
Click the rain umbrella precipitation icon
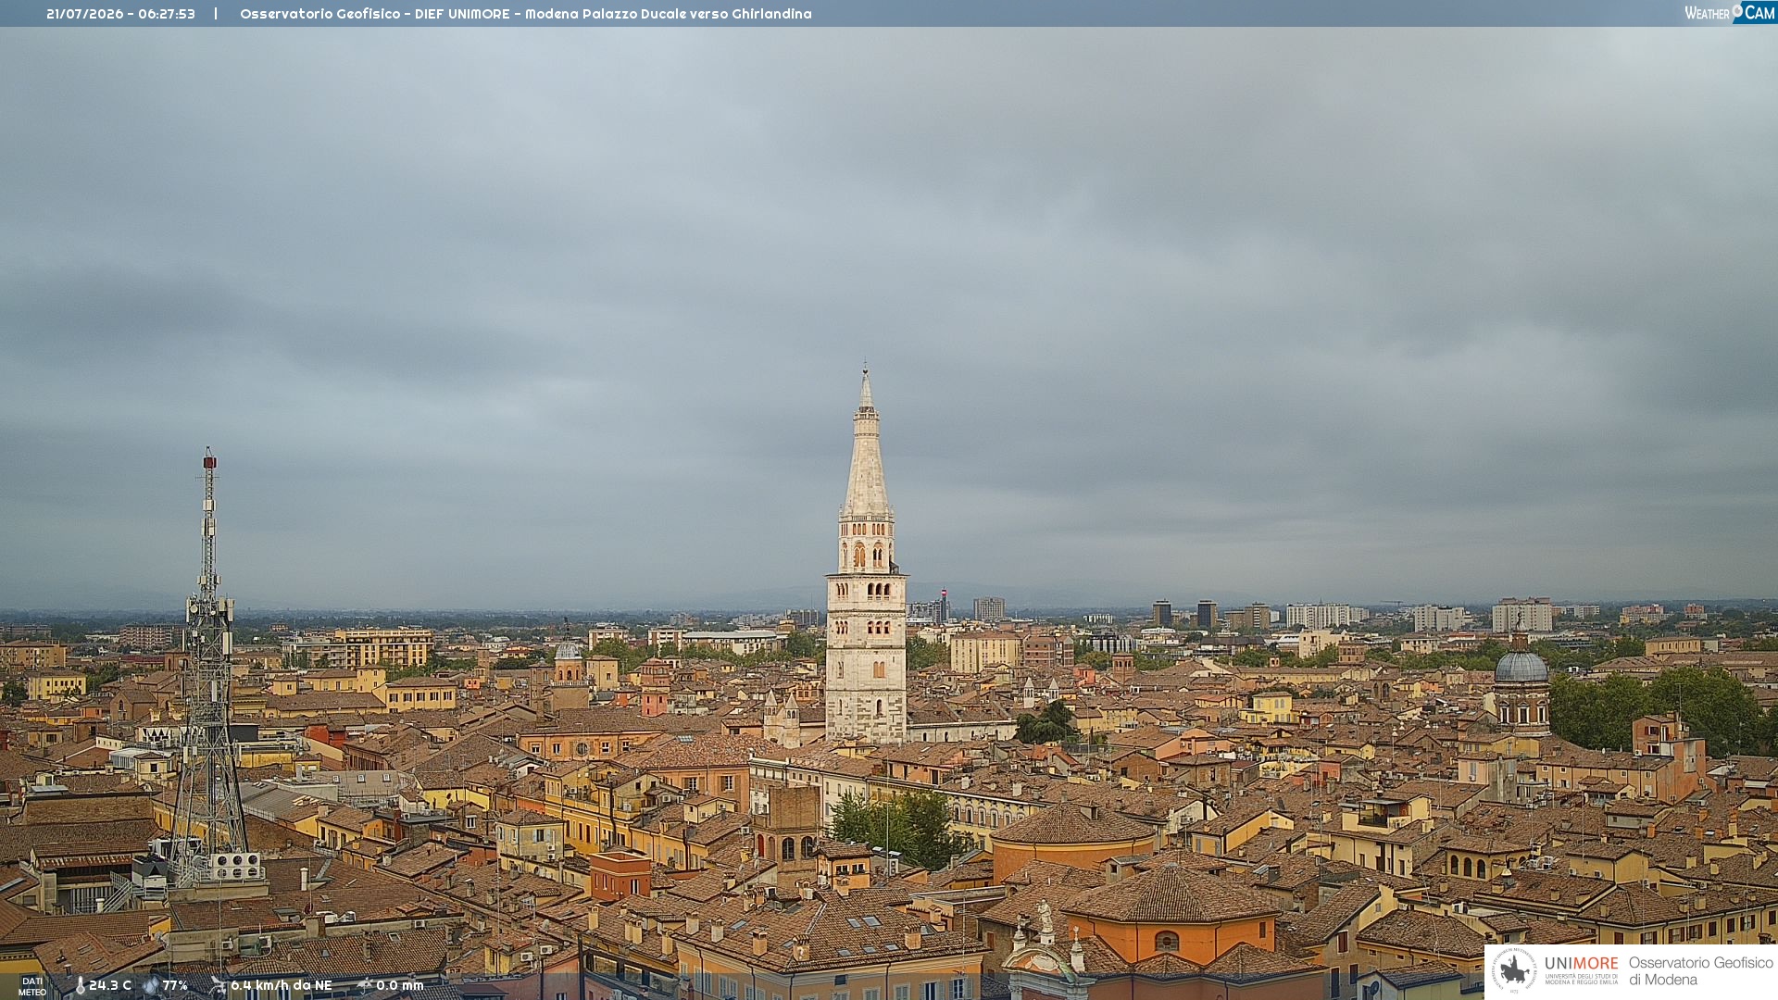coord(364,985)
